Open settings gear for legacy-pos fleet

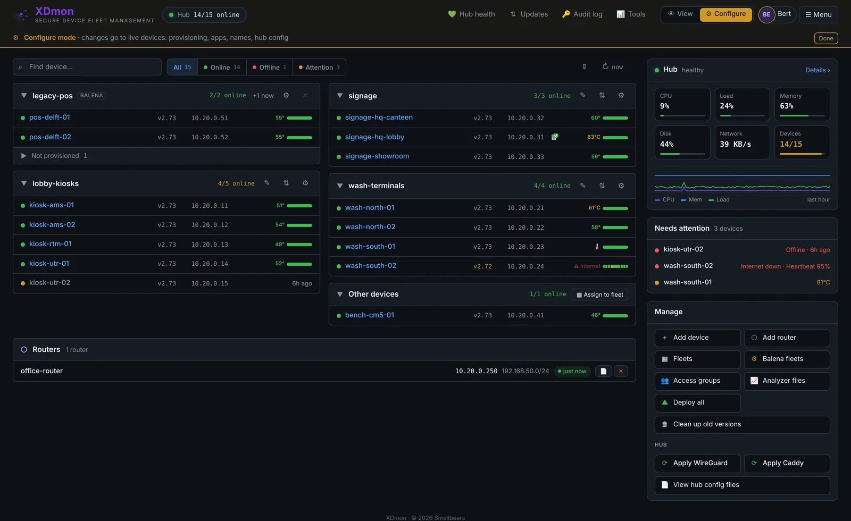point(286,96)
